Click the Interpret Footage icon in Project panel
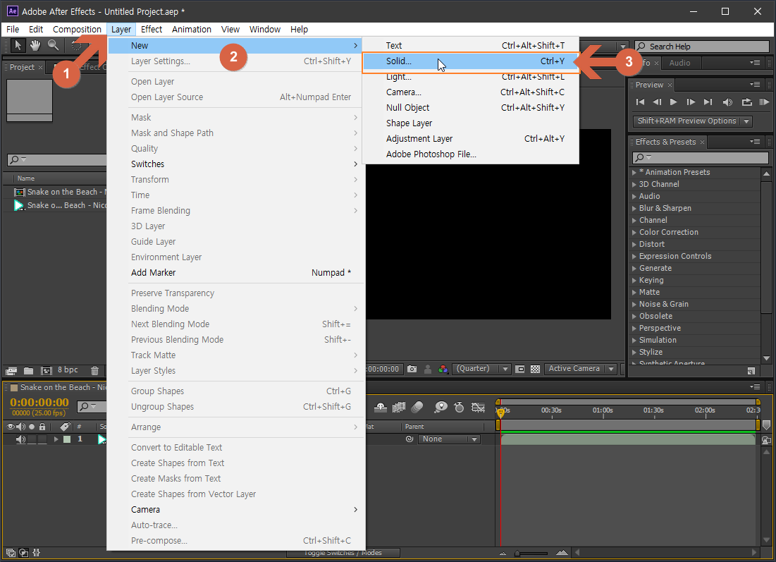 [11, 370]
